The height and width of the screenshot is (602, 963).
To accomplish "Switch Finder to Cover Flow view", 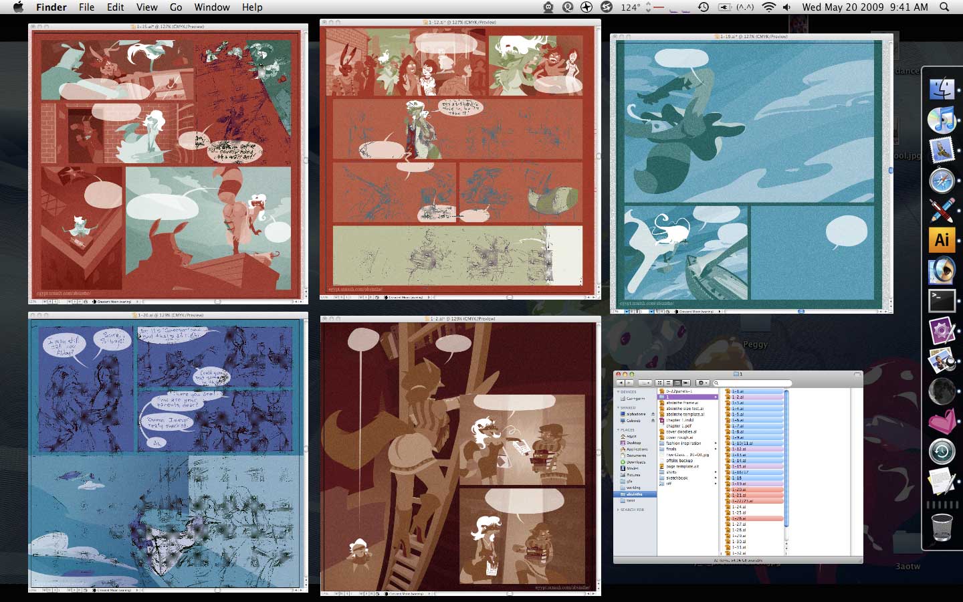I will point(685,383).
